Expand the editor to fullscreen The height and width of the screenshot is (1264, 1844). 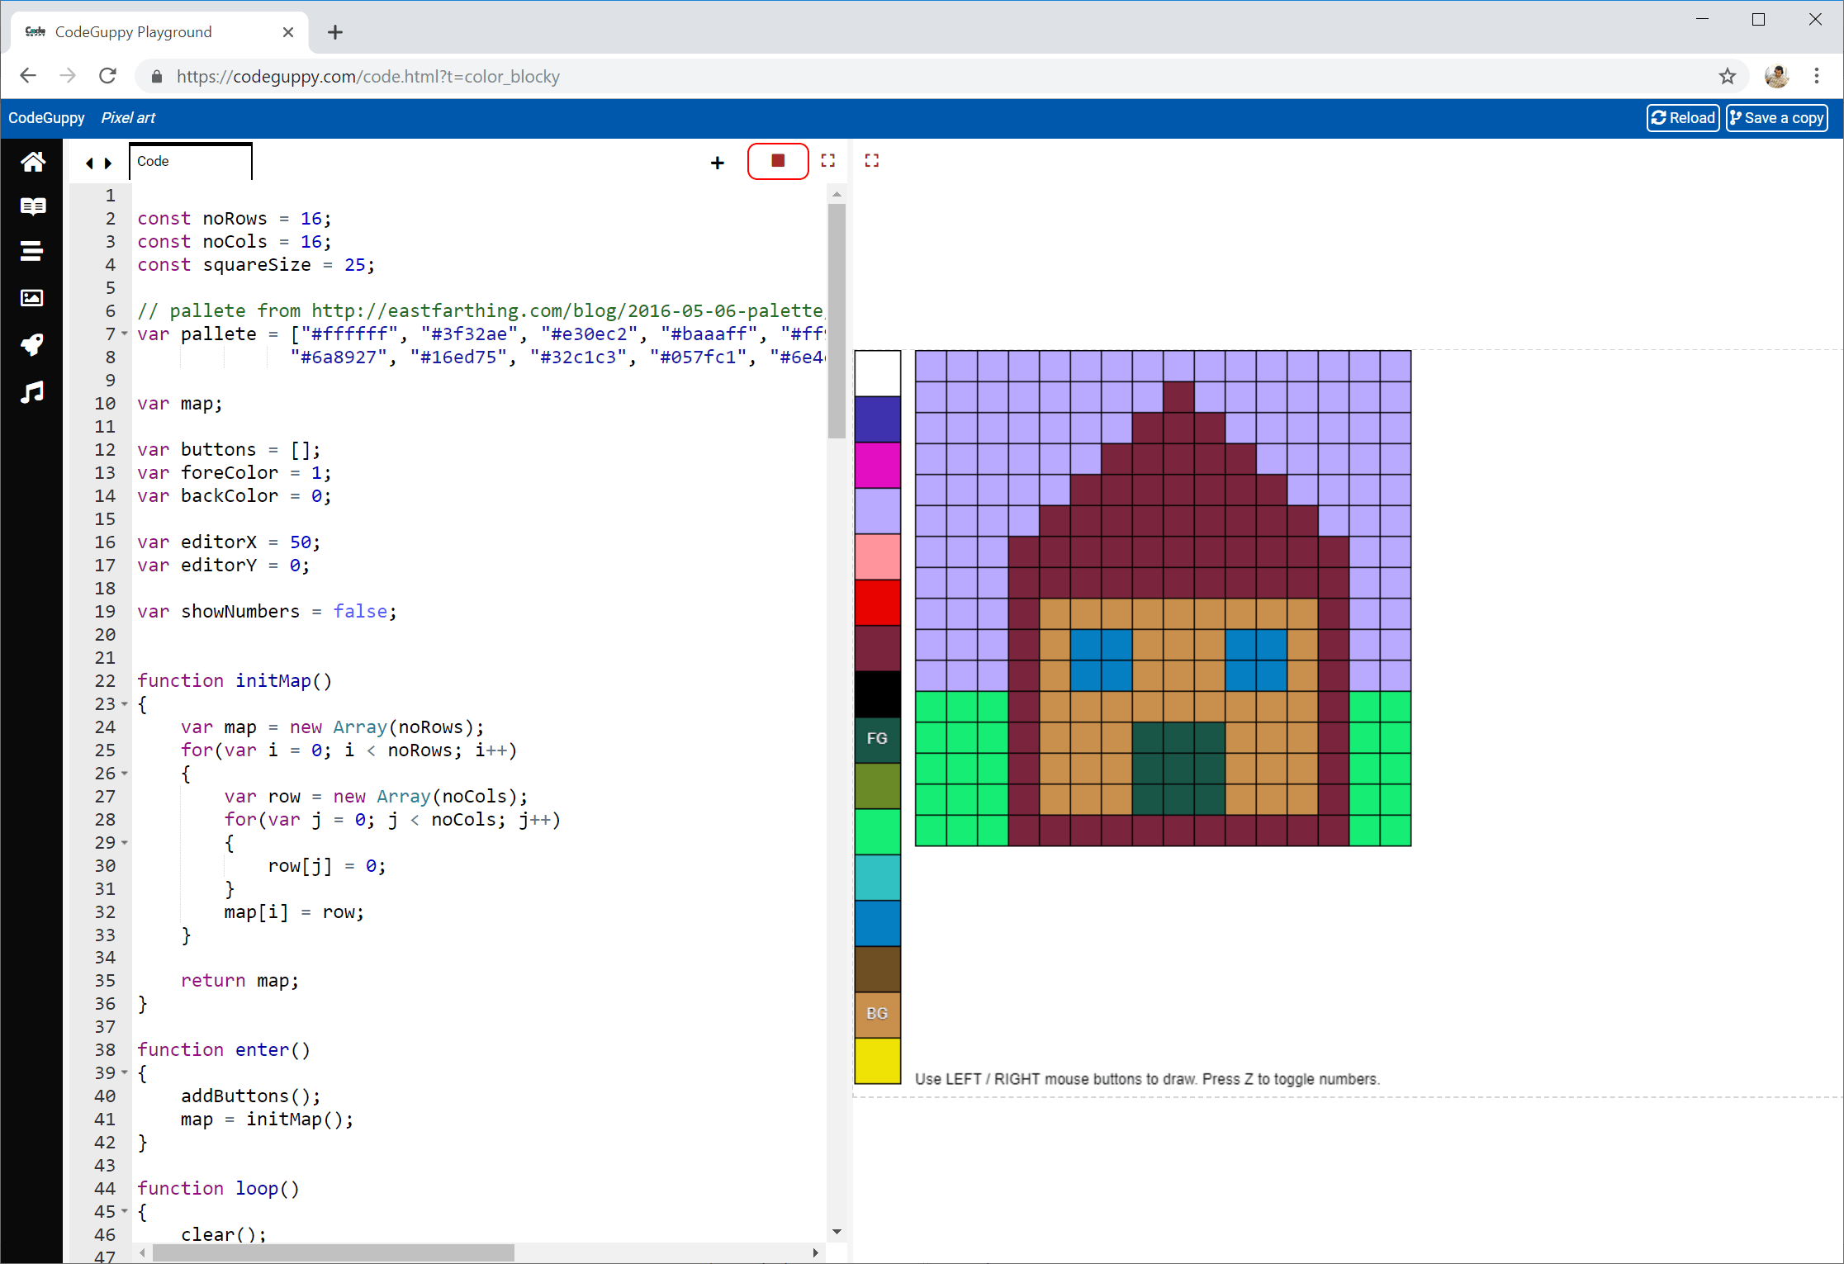point(828,160)
